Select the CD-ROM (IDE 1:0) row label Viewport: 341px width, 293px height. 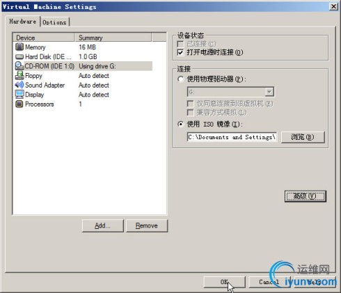[x=49, y=66]
